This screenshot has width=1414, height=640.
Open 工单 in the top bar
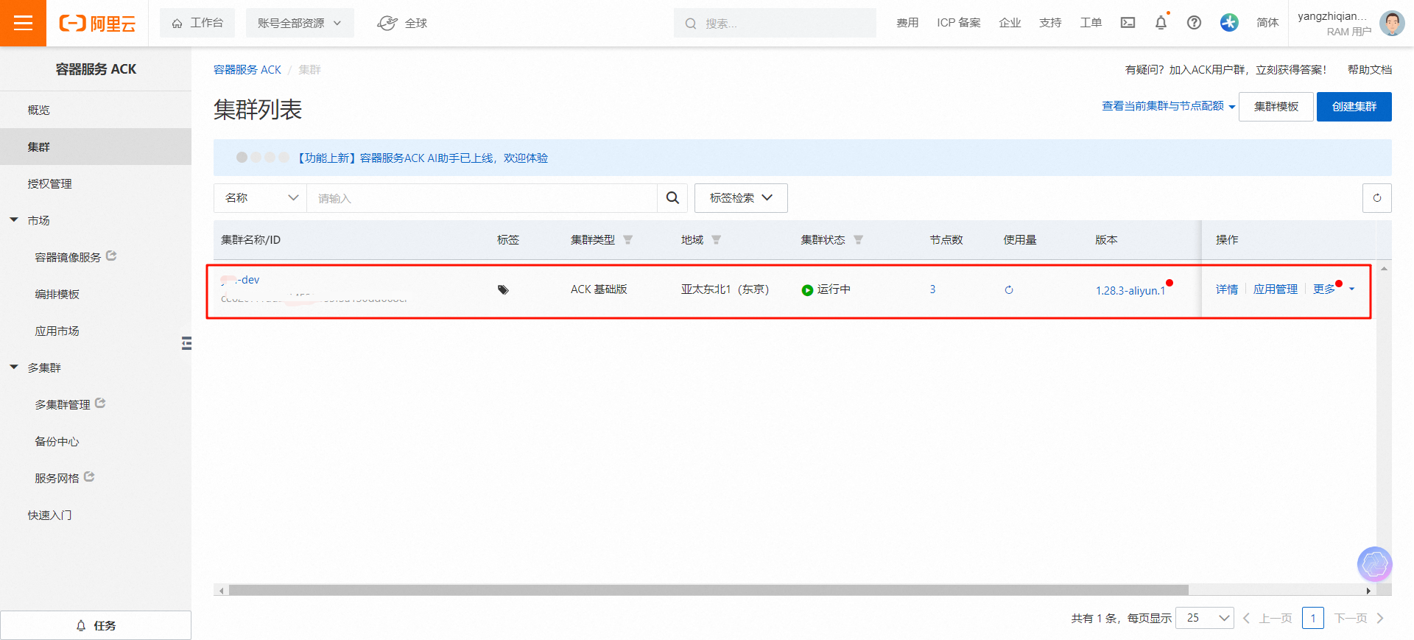(1091, 23)
